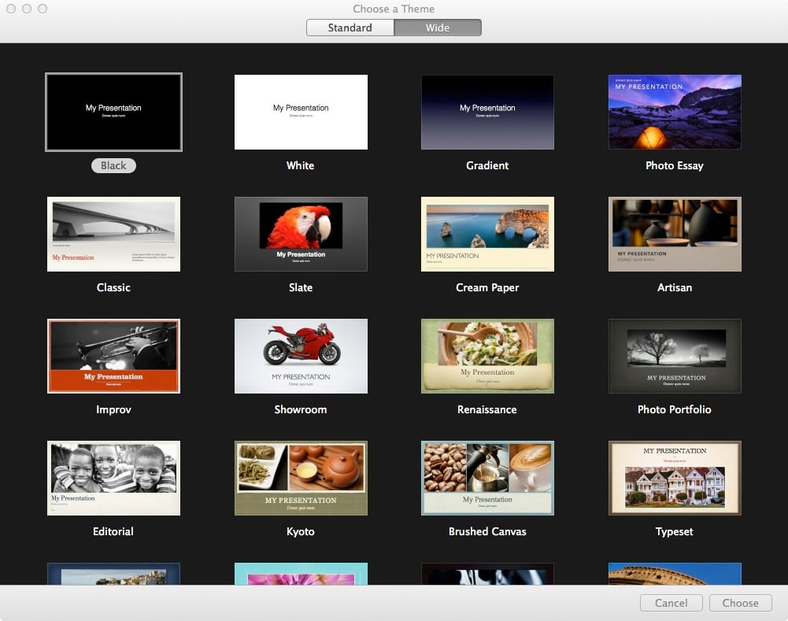Select the Photo Portfolio theme thumbnail

(x=675, y=357)
